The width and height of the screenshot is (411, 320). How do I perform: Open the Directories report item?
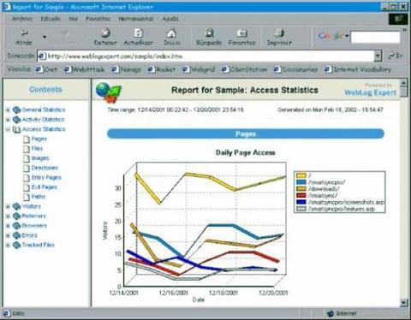pos(45,168)
